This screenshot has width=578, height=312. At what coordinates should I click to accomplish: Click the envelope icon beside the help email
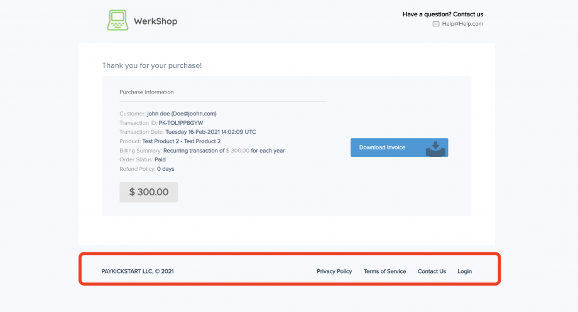436,24
